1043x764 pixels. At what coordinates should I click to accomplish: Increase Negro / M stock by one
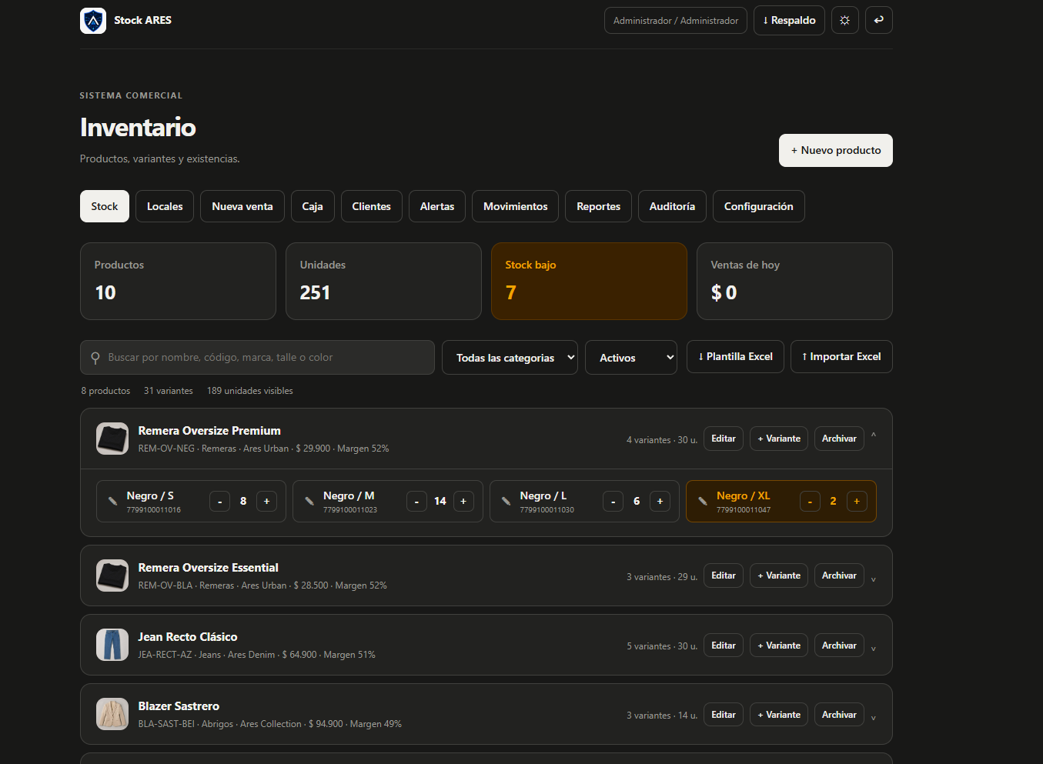[x=463, y=502]
